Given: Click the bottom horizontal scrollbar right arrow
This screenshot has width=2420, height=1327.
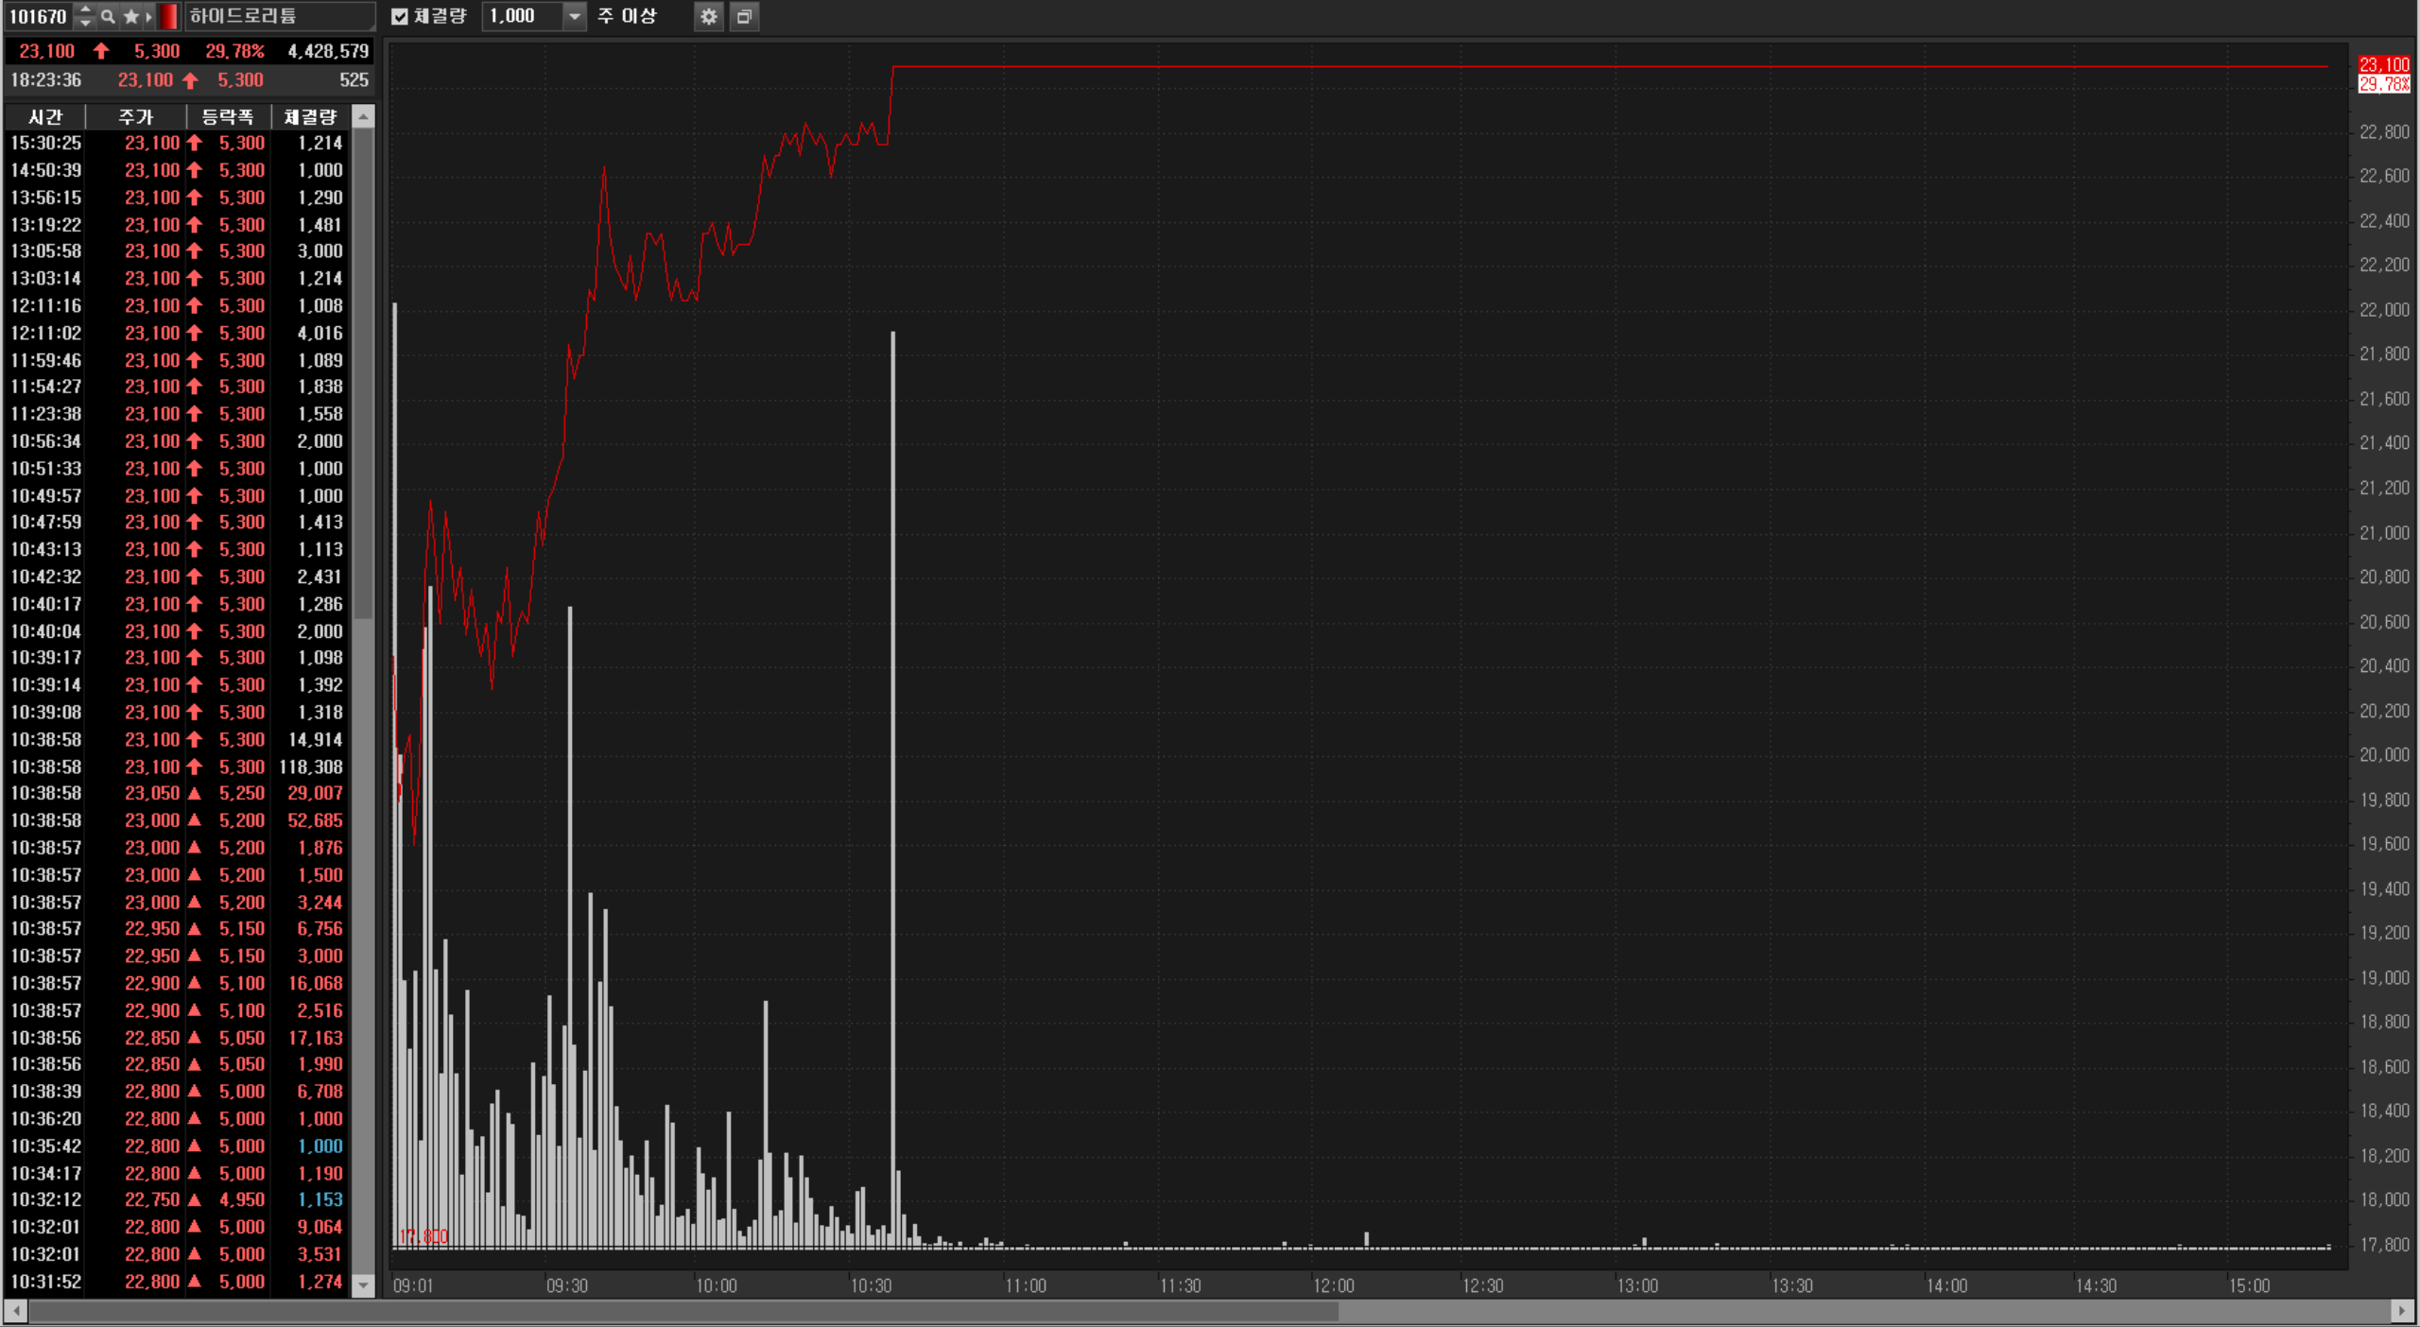Looking at the screenshot, I should pyautogui.click(x=2401, y=1311).
